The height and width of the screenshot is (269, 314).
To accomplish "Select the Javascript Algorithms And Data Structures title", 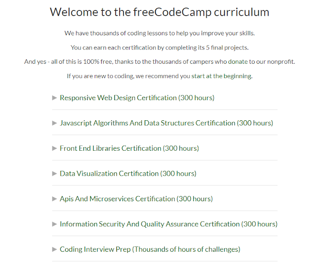I will (x=166, y=123).
